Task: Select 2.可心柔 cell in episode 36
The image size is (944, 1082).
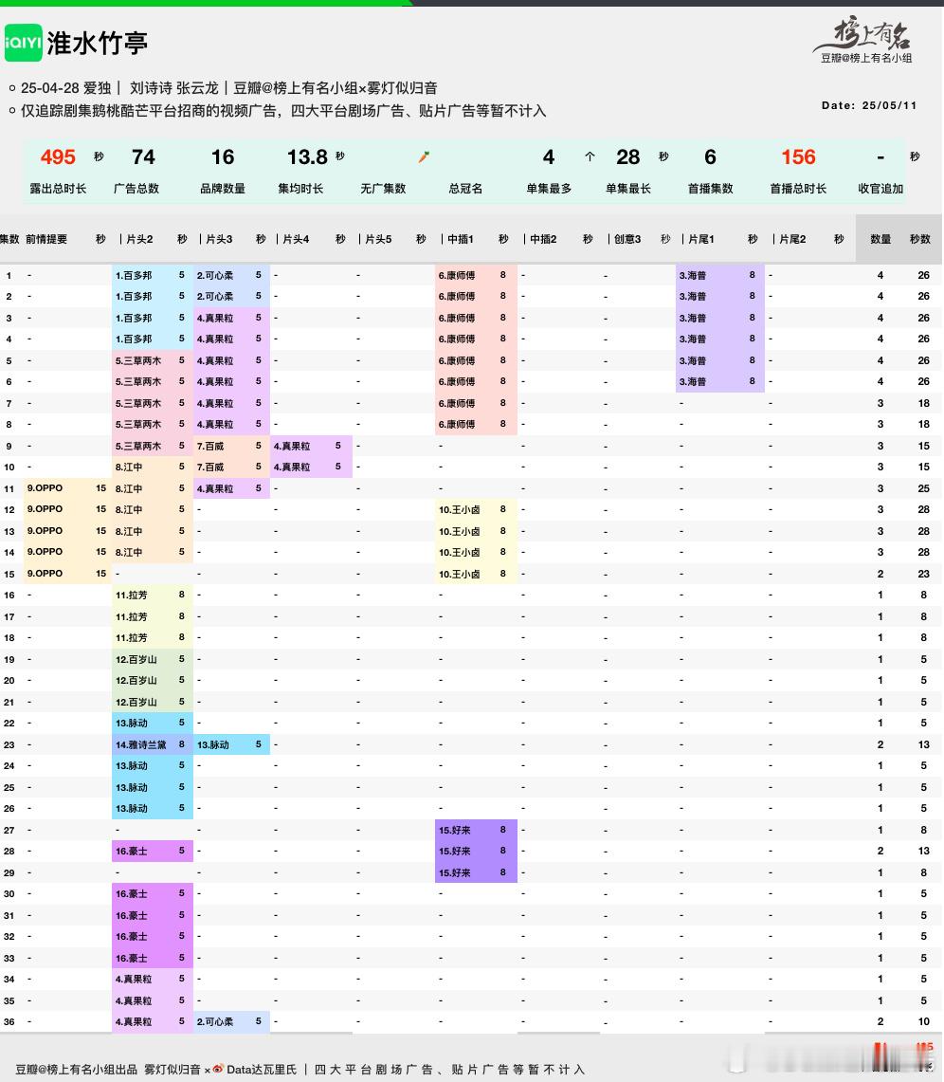Action: point(231,1021)
